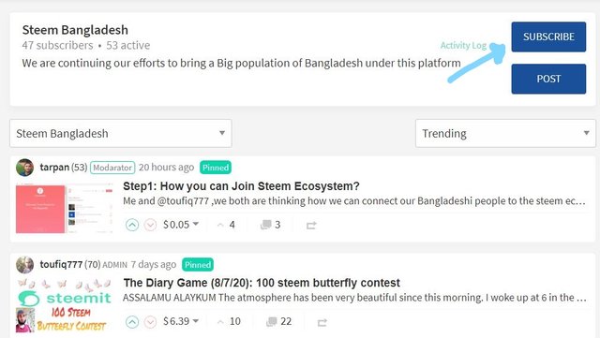Open comments on the Diary Game post
600x338 pixels.
pos(278,321)
